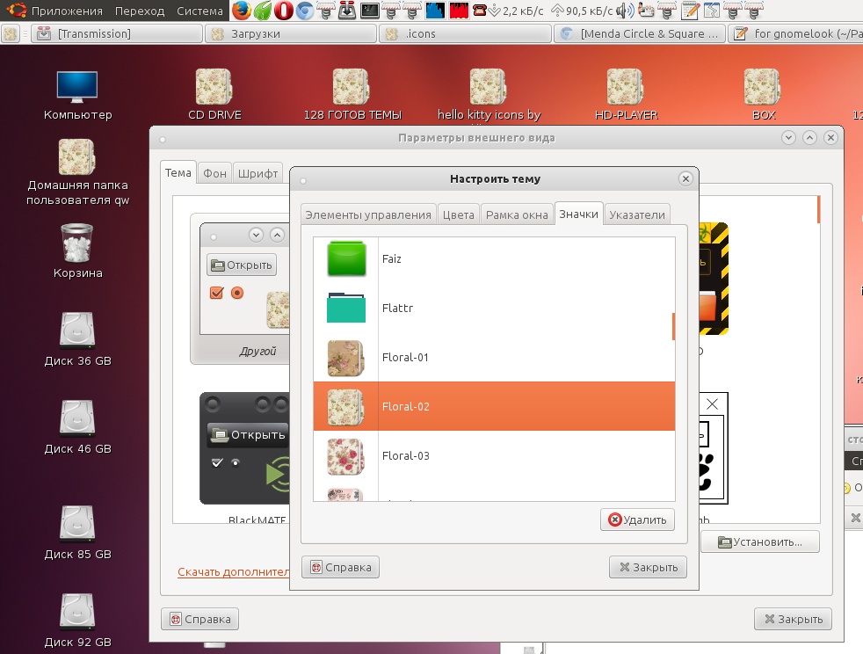Click Справка in Параметры внешнего вида window
The width and height of the screenshot is (863, 654).
coord(199,620)
